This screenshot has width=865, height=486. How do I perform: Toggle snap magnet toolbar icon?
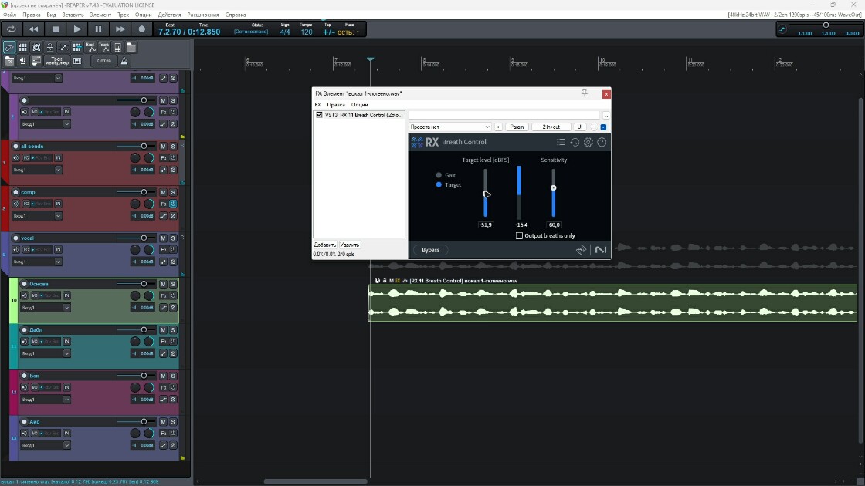36,47
